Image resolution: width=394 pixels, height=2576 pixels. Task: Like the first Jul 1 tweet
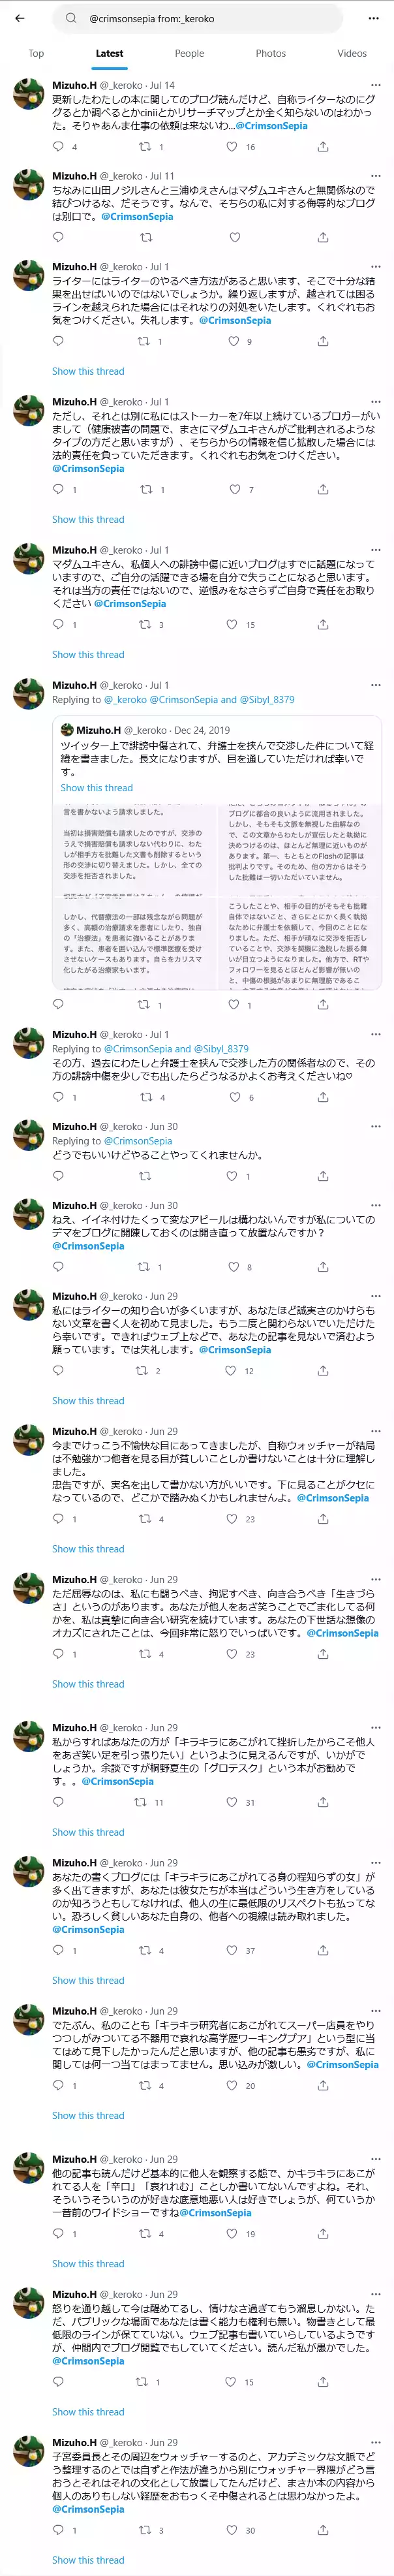tap(234, 342)
